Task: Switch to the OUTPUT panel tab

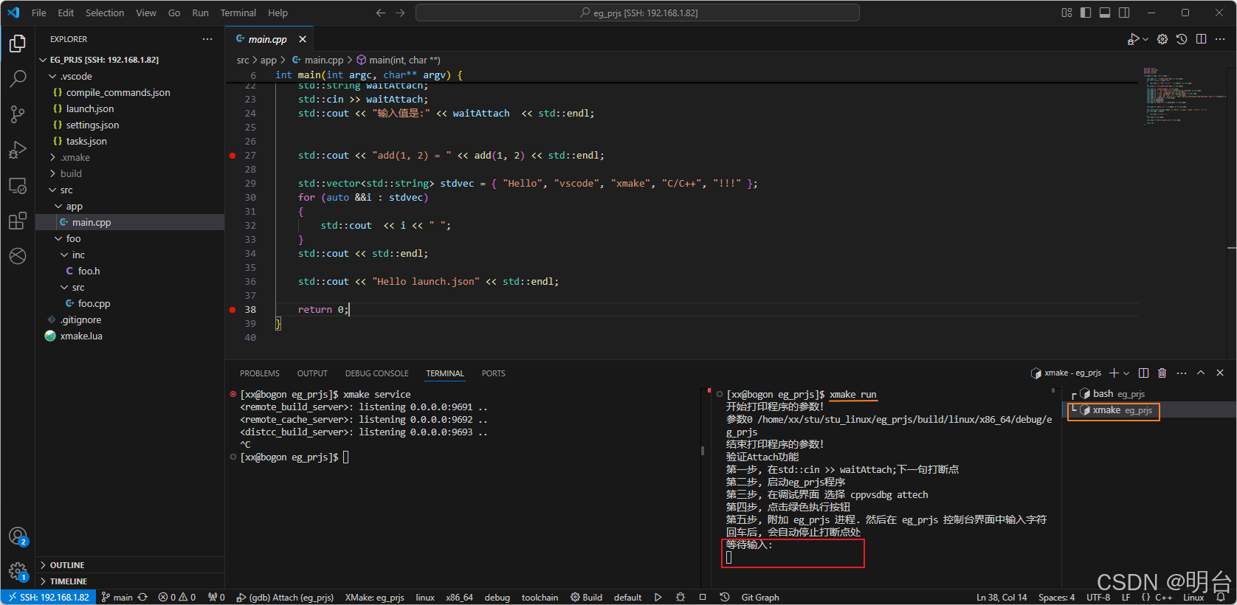Action: pyautogui.click(x=312, y=373)
